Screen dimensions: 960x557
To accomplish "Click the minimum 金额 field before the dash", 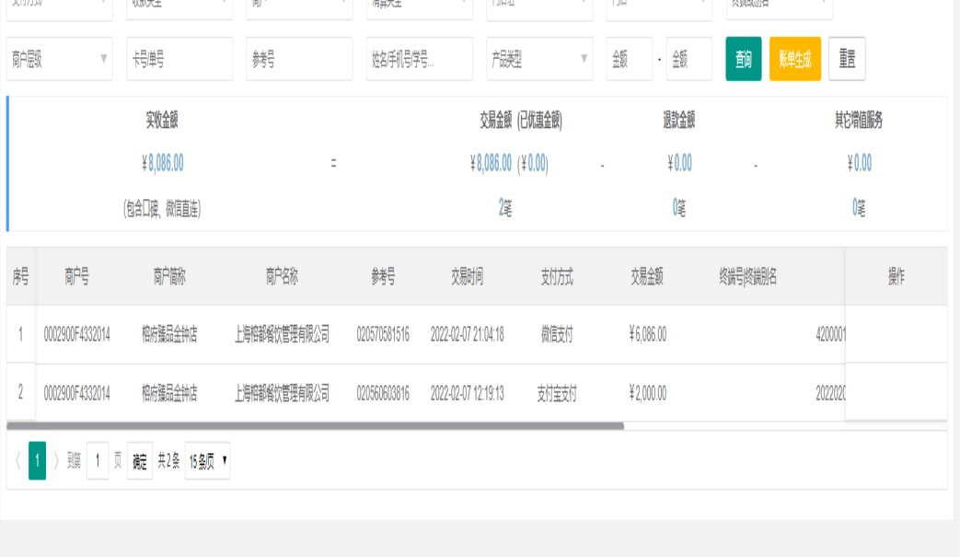I will click(629, 60).
